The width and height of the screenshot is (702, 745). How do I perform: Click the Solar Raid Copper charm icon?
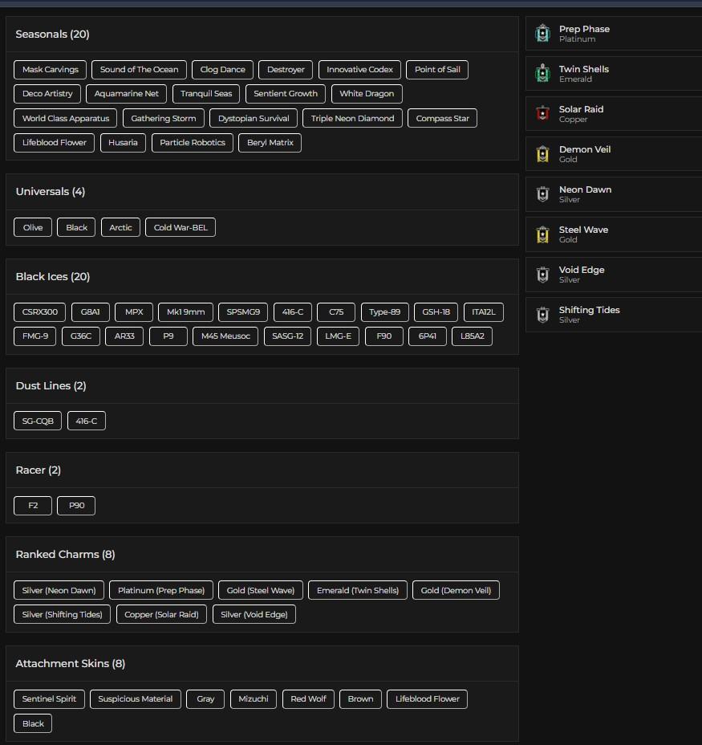point(543,114)
